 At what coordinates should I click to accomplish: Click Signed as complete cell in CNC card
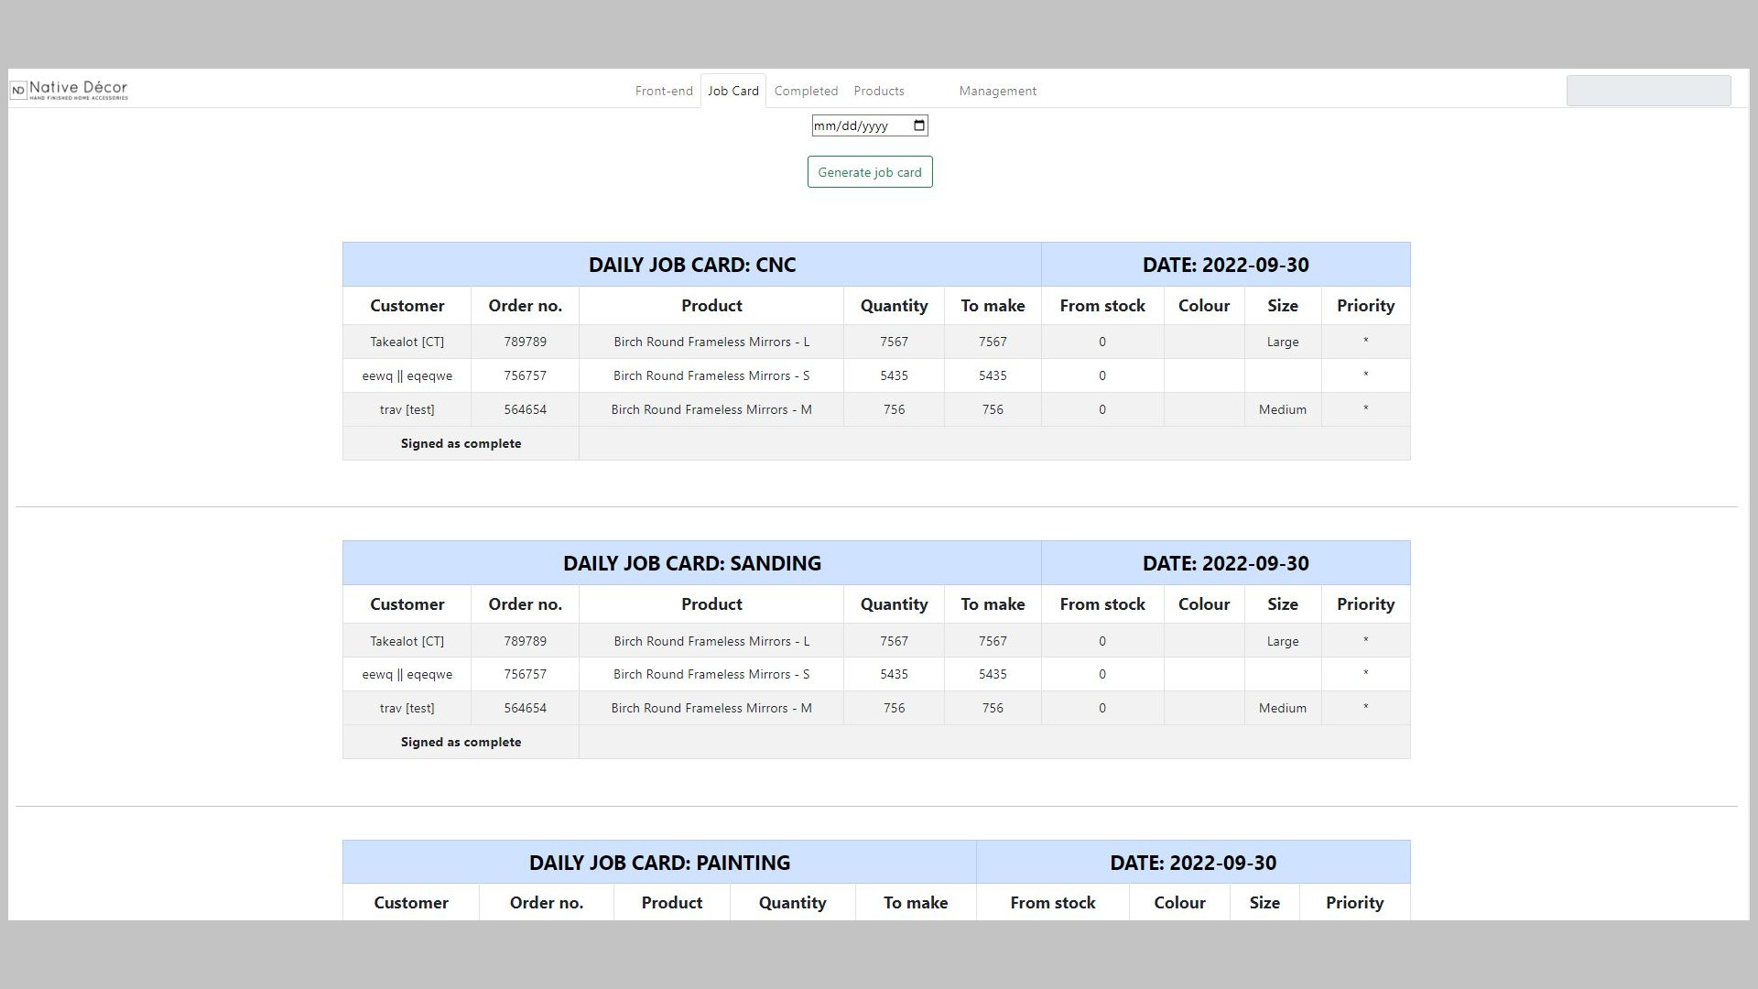[461, 443]
